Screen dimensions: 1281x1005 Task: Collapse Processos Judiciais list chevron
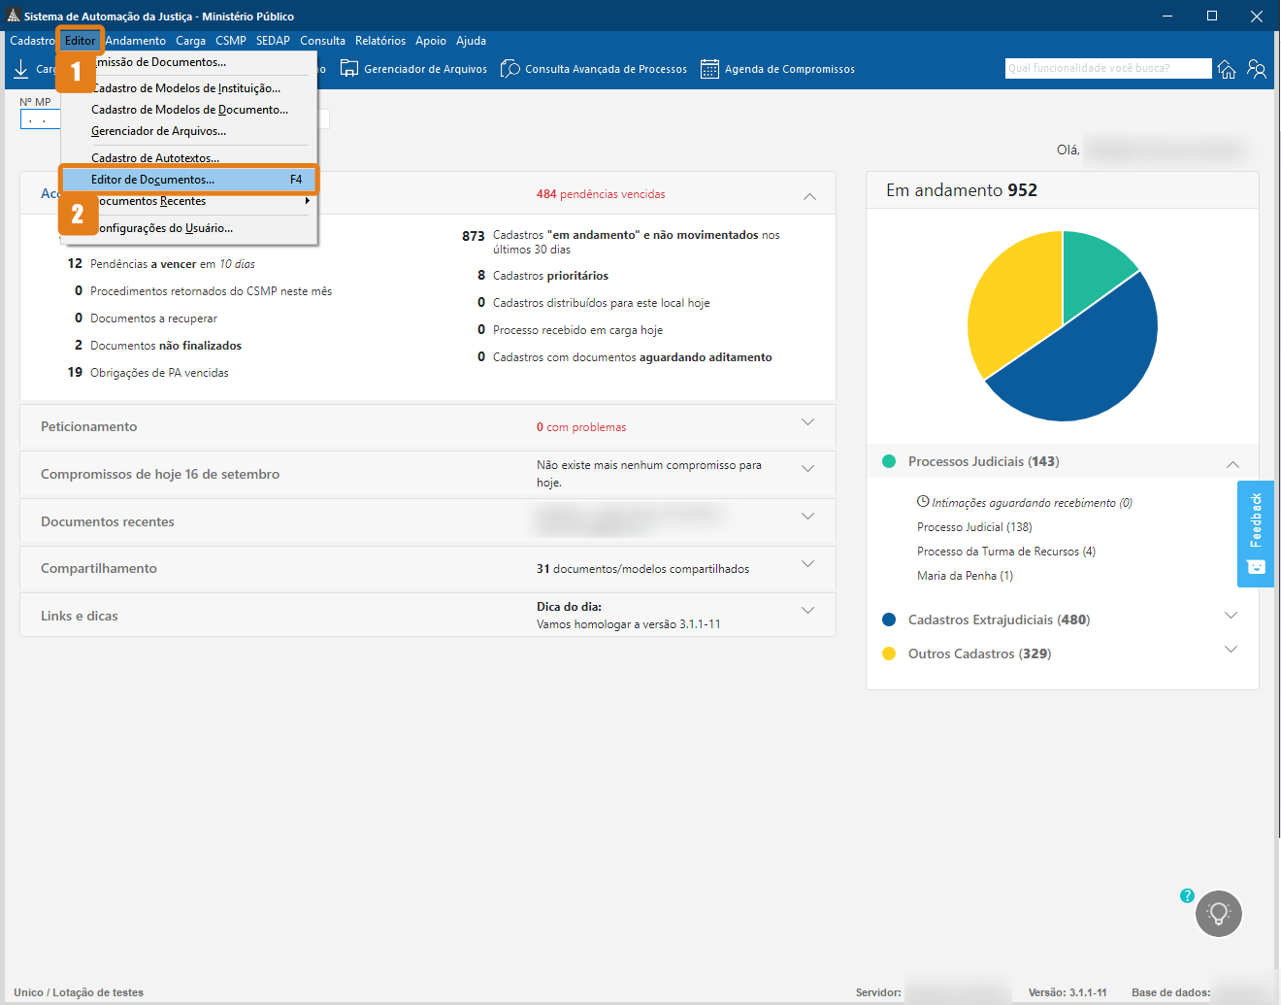click(1232, 464)
